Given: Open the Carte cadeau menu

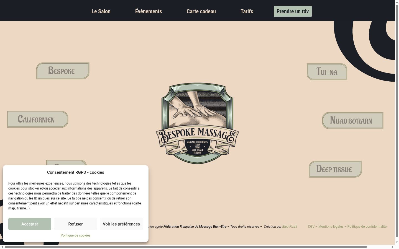Looking at the screenshot, I should (x=201, y=11).
